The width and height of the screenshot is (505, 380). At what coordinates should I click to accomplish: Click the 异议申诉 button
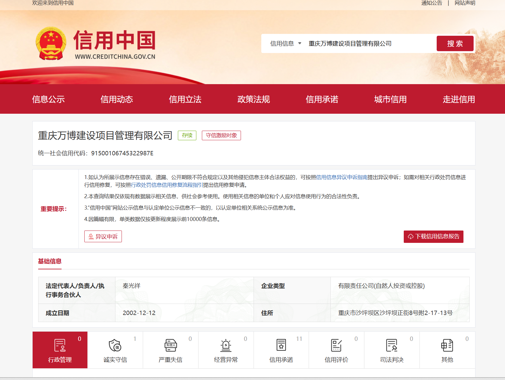[103, 236]
